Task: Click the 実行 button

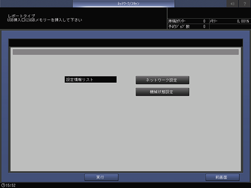Action: pos(101,177)
